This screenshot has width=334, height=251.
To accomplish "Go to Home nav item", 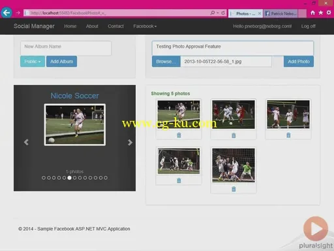I will [70, 26].
